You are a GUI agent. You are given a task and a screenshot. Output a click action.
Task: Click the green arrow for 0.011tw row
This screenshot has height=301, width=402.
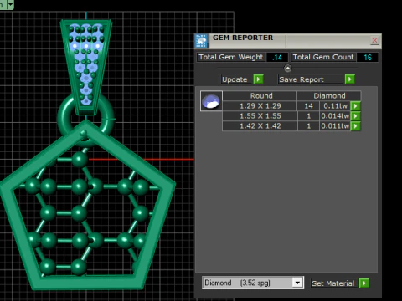[x=355, y=126]
